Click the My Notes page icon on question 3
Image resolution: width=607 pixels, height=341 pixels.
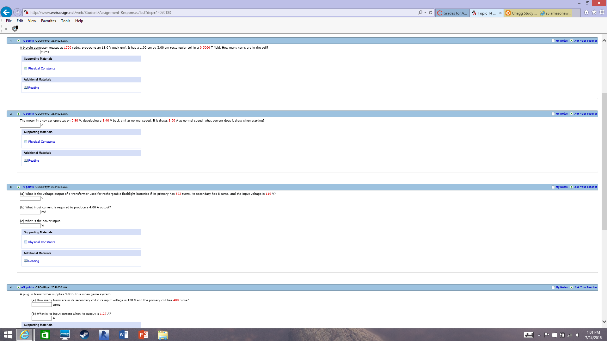[x=553, y=187]
